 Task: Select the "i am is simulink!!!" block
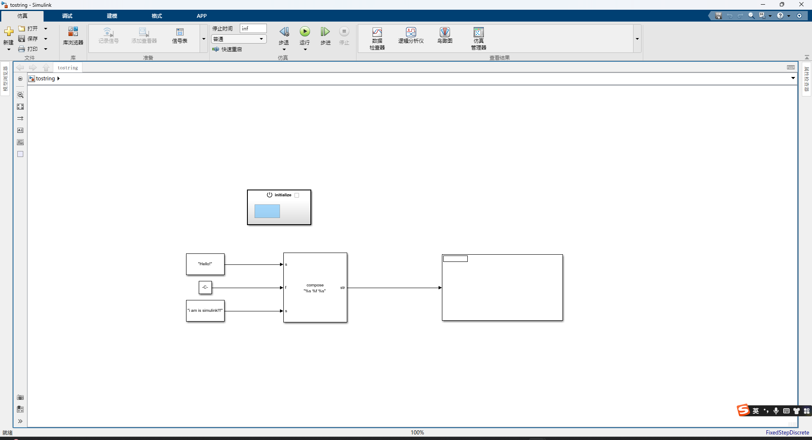pyautogui.click(x=205, y=311)
